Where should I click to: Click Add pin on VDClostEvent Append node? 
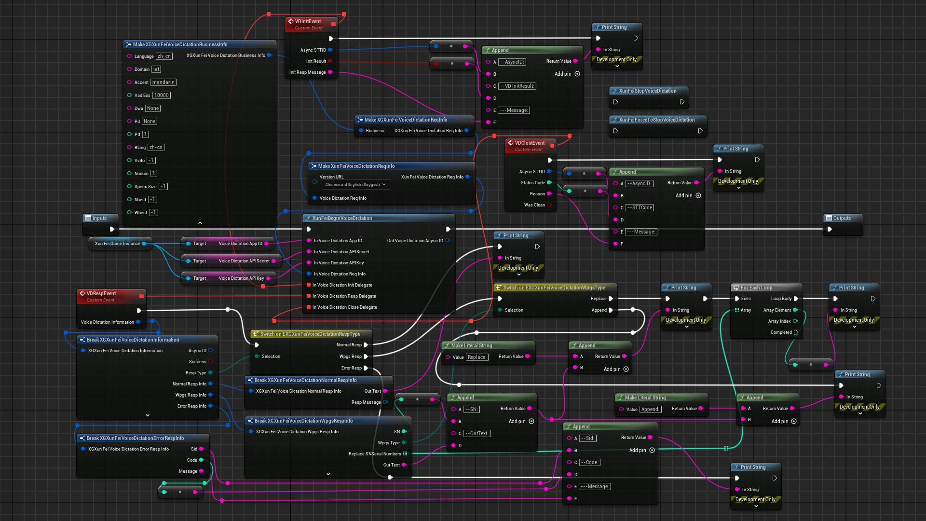[698, 195]
